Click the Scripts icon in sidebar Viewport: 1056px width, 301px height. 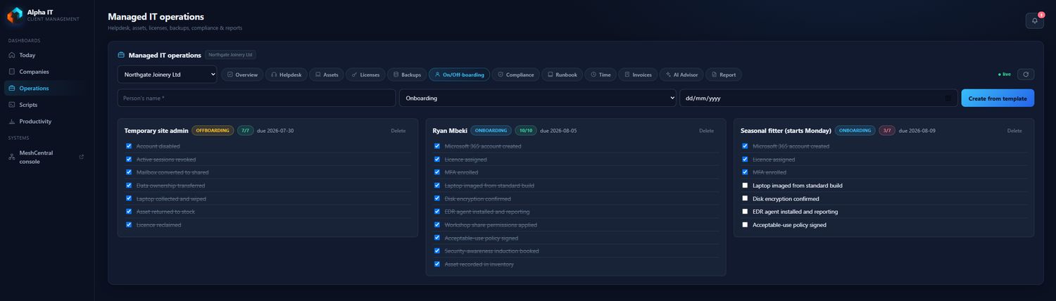point(11,104)
